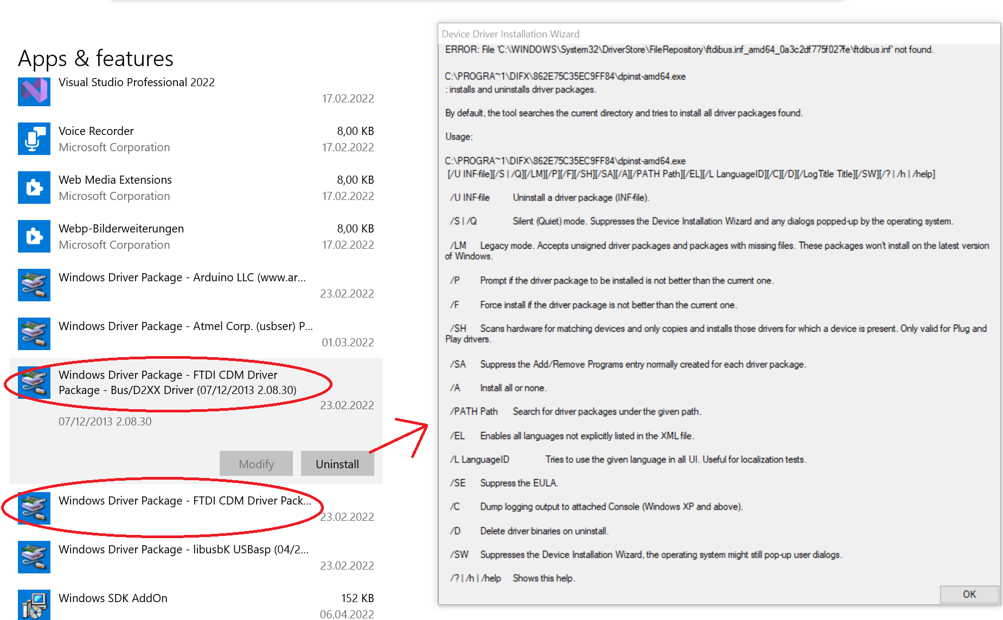Click the /SW Suppresses Wizard line
This screenshot has height=620, width=1003.
point(646,555)
